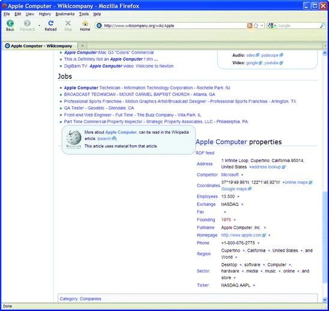Open the Help menu
Screen dimensions: 329x311
[97, 14]
